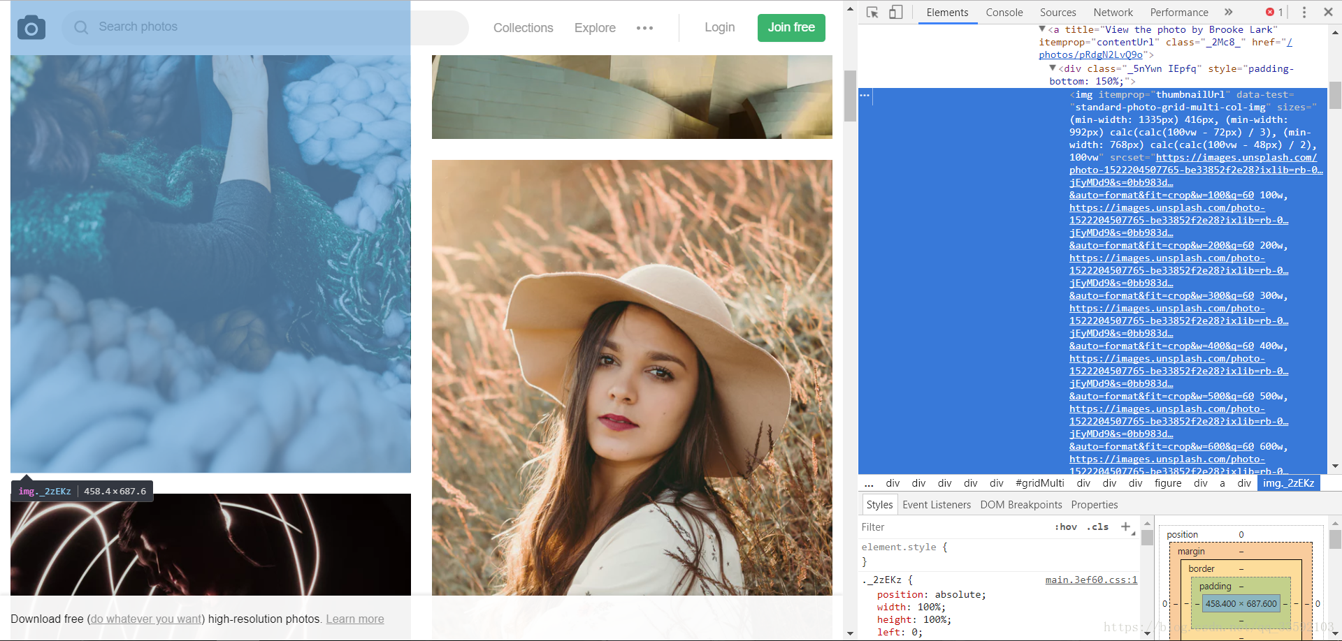Click the Elements panel scroll-down arrow
1342x641 pixels.
(1335, 466)
